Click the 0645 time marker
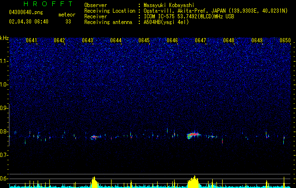This screenshot has height=188, width=296. 144,40
